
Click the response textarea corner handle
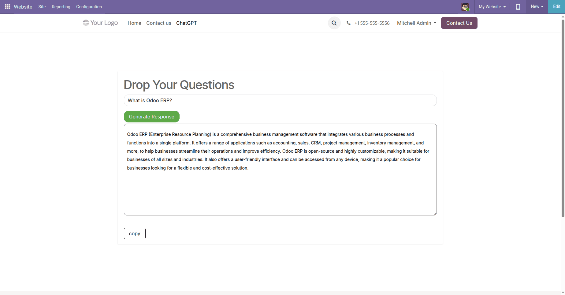point(435,213)
